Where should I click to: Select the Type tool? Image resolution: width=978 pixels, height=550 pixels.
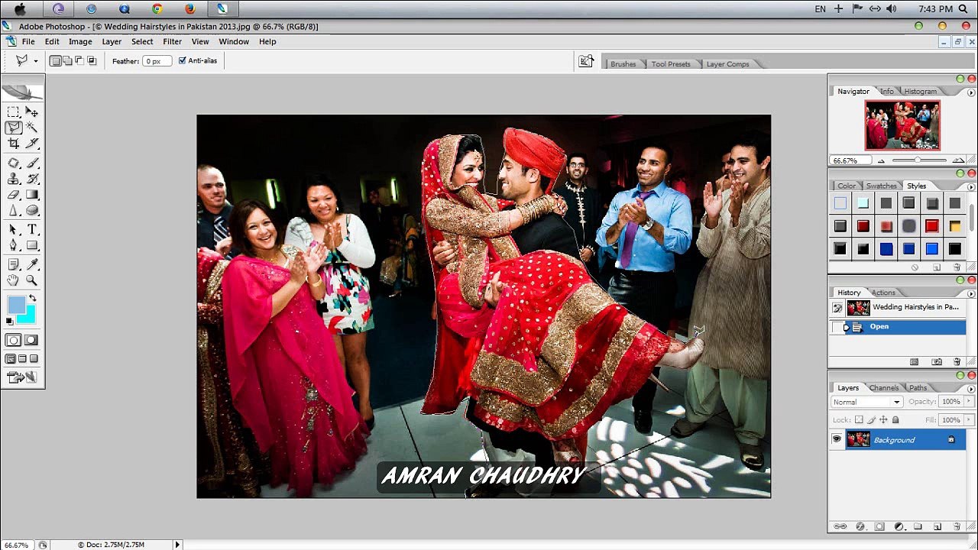pyautogui.click(x=32, y=230)
